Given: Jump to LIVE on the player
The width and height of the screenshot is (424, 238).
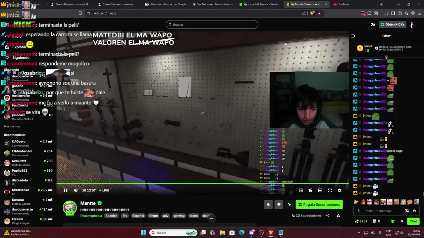Looking at the screenshot, I should tap(104, 190).
